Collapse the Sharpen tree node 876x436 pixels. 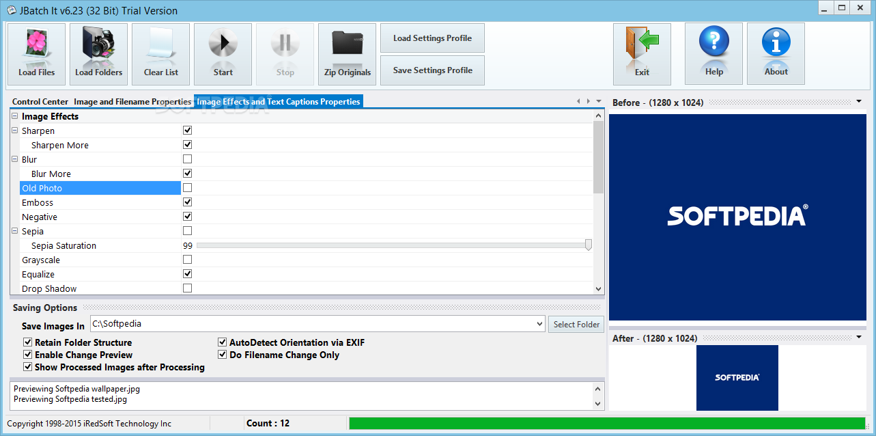(15, 131)
